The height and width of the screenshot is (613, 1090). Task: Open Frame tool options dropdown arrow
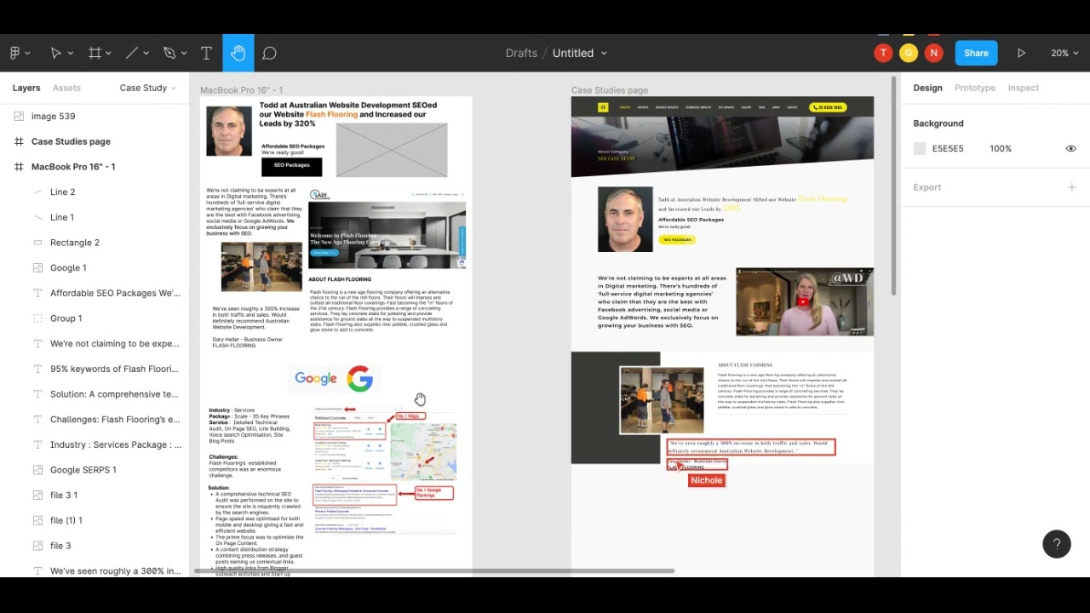pos(109,53)
